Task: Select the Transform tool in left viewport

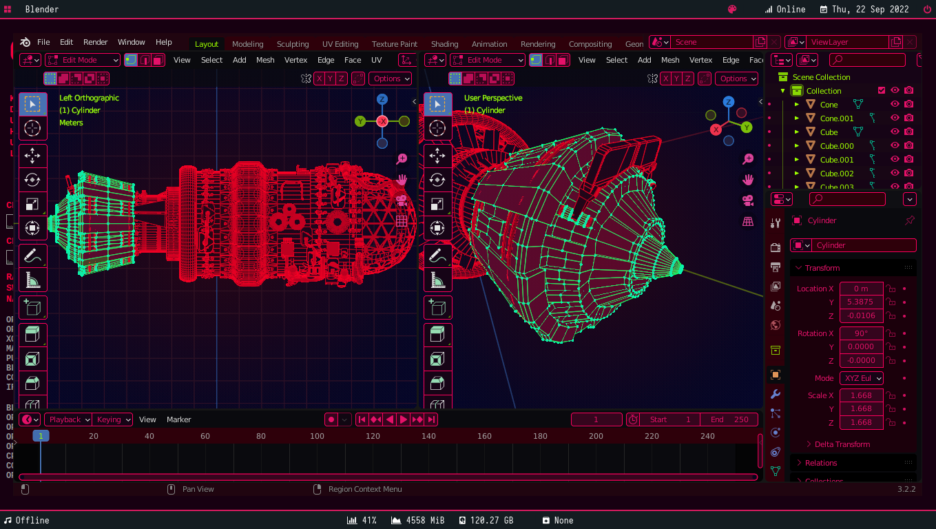Action: coord(32,228)
